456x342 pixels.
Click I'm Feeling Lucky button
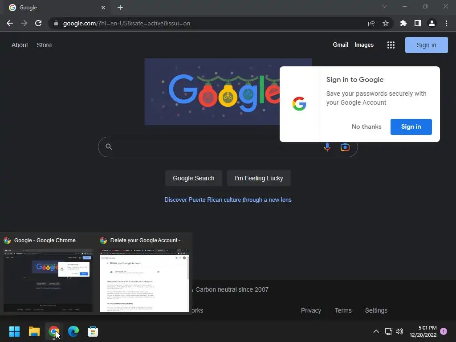click(x=259, y=178)
